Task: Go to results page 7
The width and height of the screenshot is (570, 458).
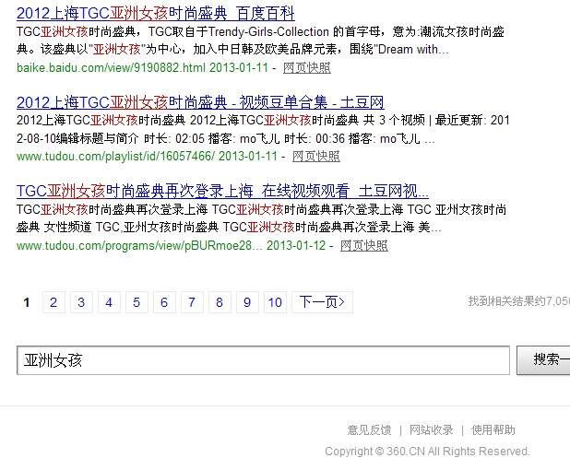Action: (192, 302)
